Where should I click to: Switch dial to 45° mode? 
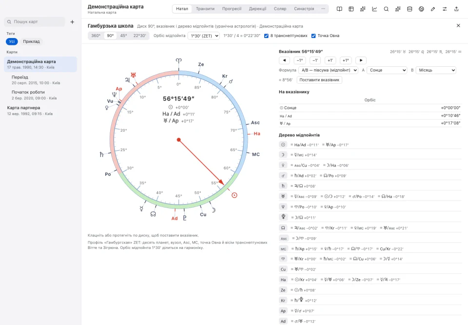[123, 36]
